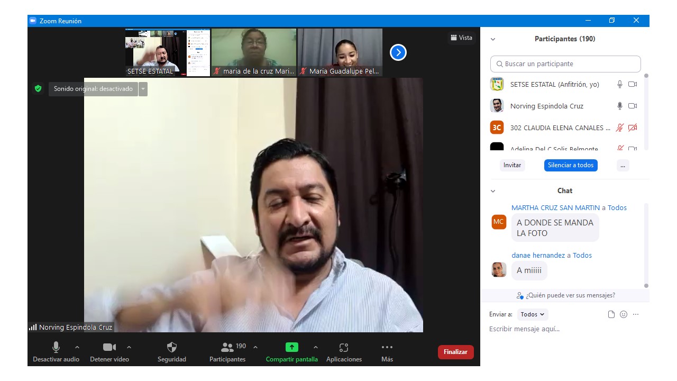This screenshot has height=381, width=677.
Task: Click SETSE ESTATAL avatar in participants list
Action: [x=497, y=84]
